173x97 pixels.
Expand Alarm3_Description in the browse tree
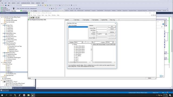pyautogui.click(x=74, y=49)
